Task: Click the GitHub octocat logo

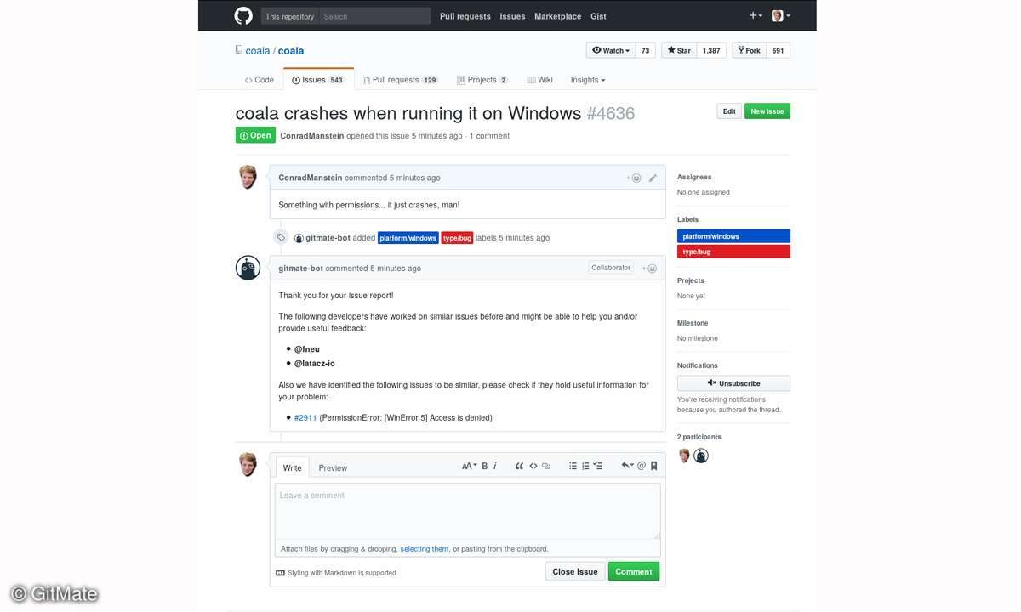Action: [x=243, y=16]
